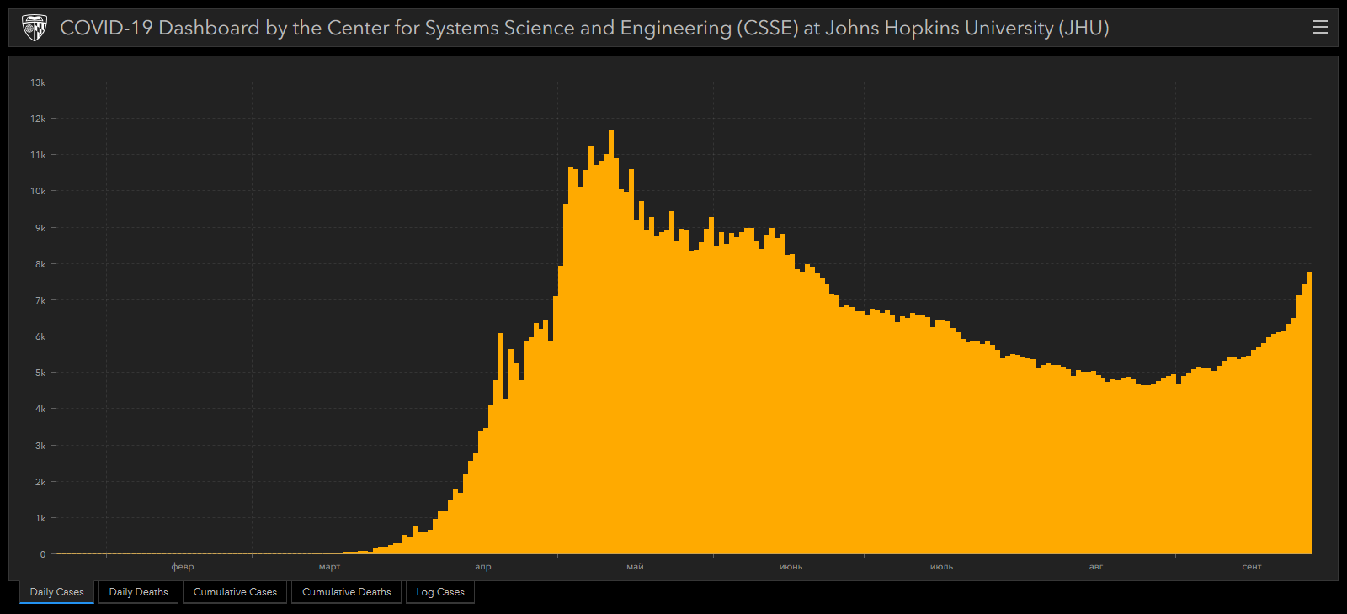
Task: Select the "апр." month label on the axis
Action: [484, 567]
